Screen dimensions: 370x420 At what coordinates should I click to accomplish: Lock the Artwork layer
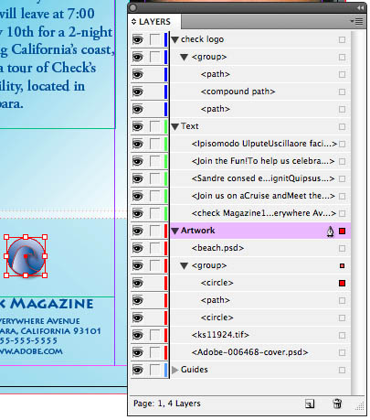pyautogui.click(x=154, y=231)
